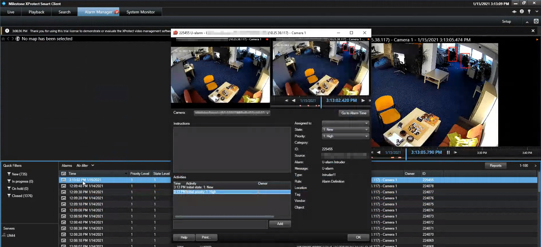Screen dimensions: 541x247
Task: Pause the main camera playback
Action: (x=448, y=153)
